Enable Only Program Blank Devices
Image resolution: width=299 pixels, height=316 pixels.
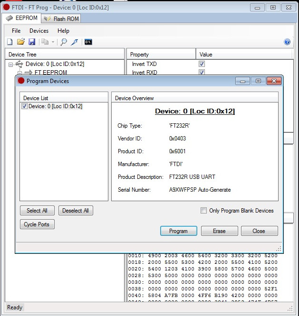203,210
